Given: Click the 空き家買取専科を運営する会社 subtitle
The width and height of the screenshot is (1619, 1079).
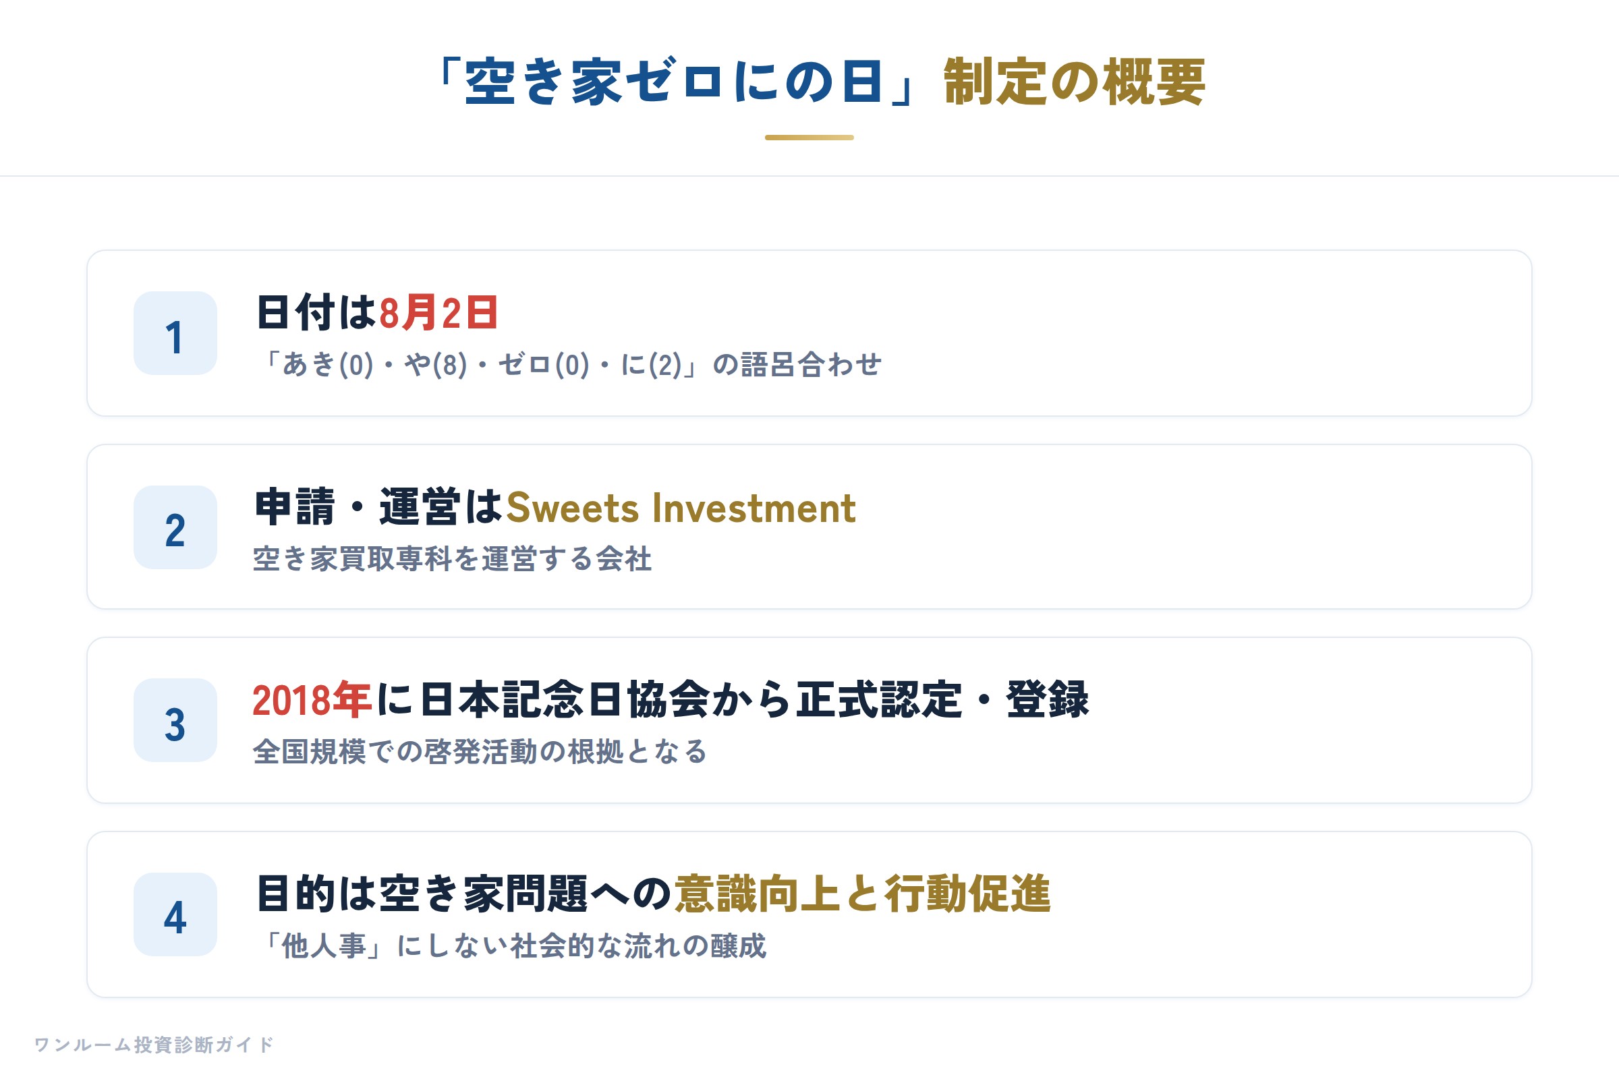Looking at the screenshot, I should 452,559.
